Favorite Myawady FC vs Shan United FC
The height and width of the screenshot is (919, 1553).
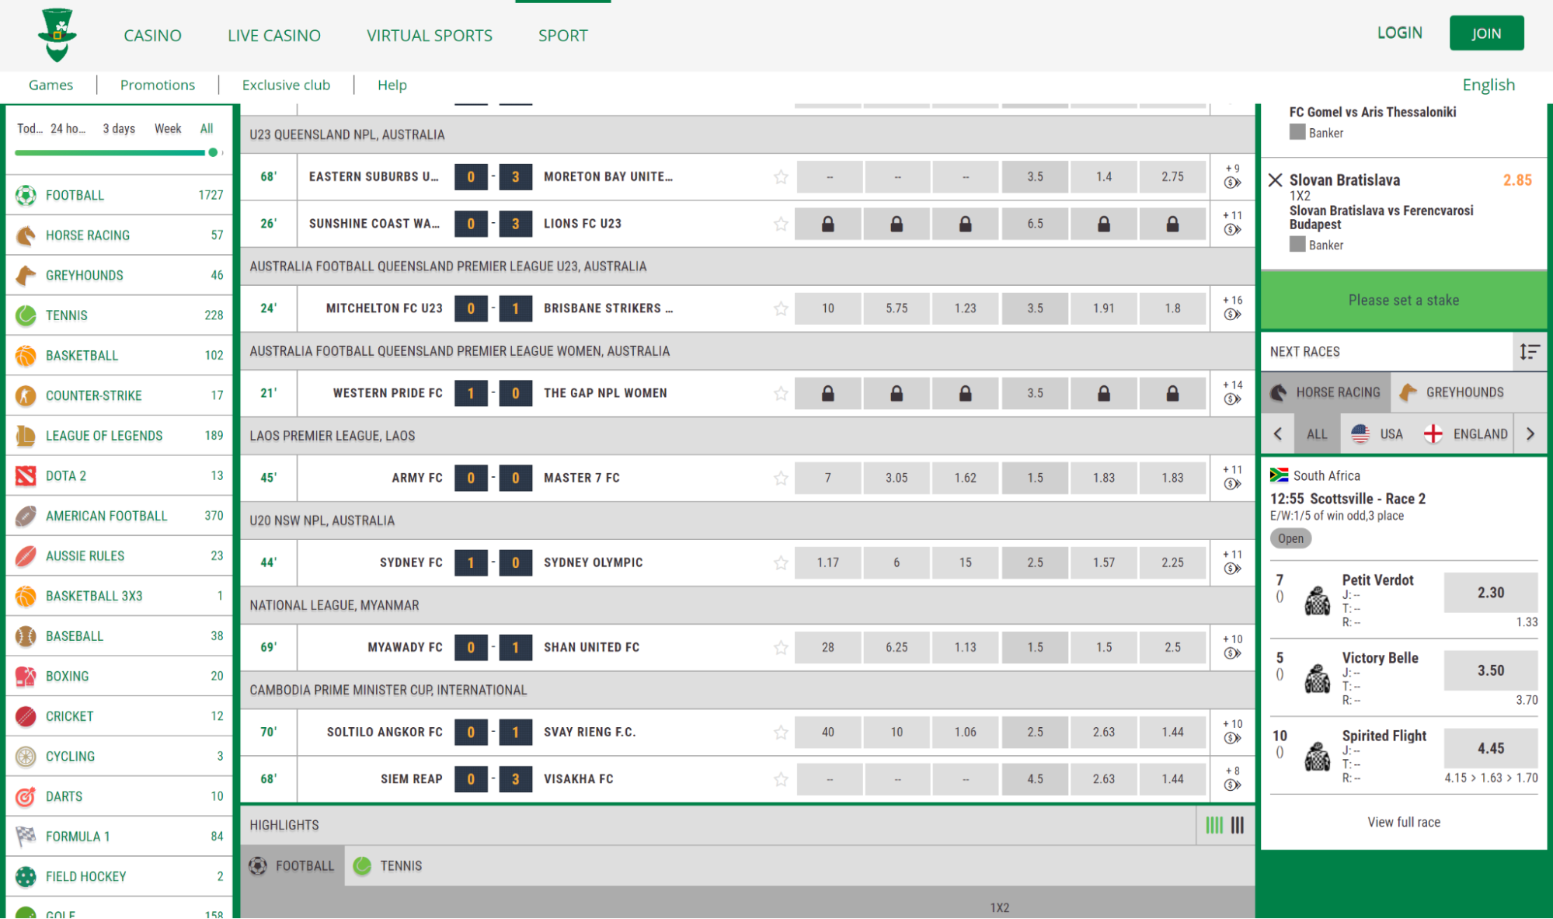781,647
